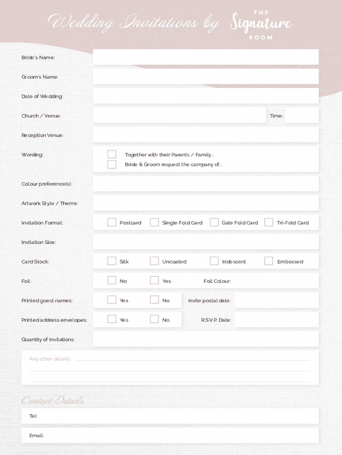Image resolution: width=342 pixels, height=455 pixels.
Task: Check the Silk card stock option
Action: [112, 261]
